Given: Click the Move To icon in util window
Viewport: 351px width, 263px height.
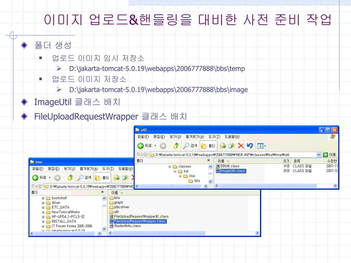Looking at the screenshot, I should tap(223, 146).
